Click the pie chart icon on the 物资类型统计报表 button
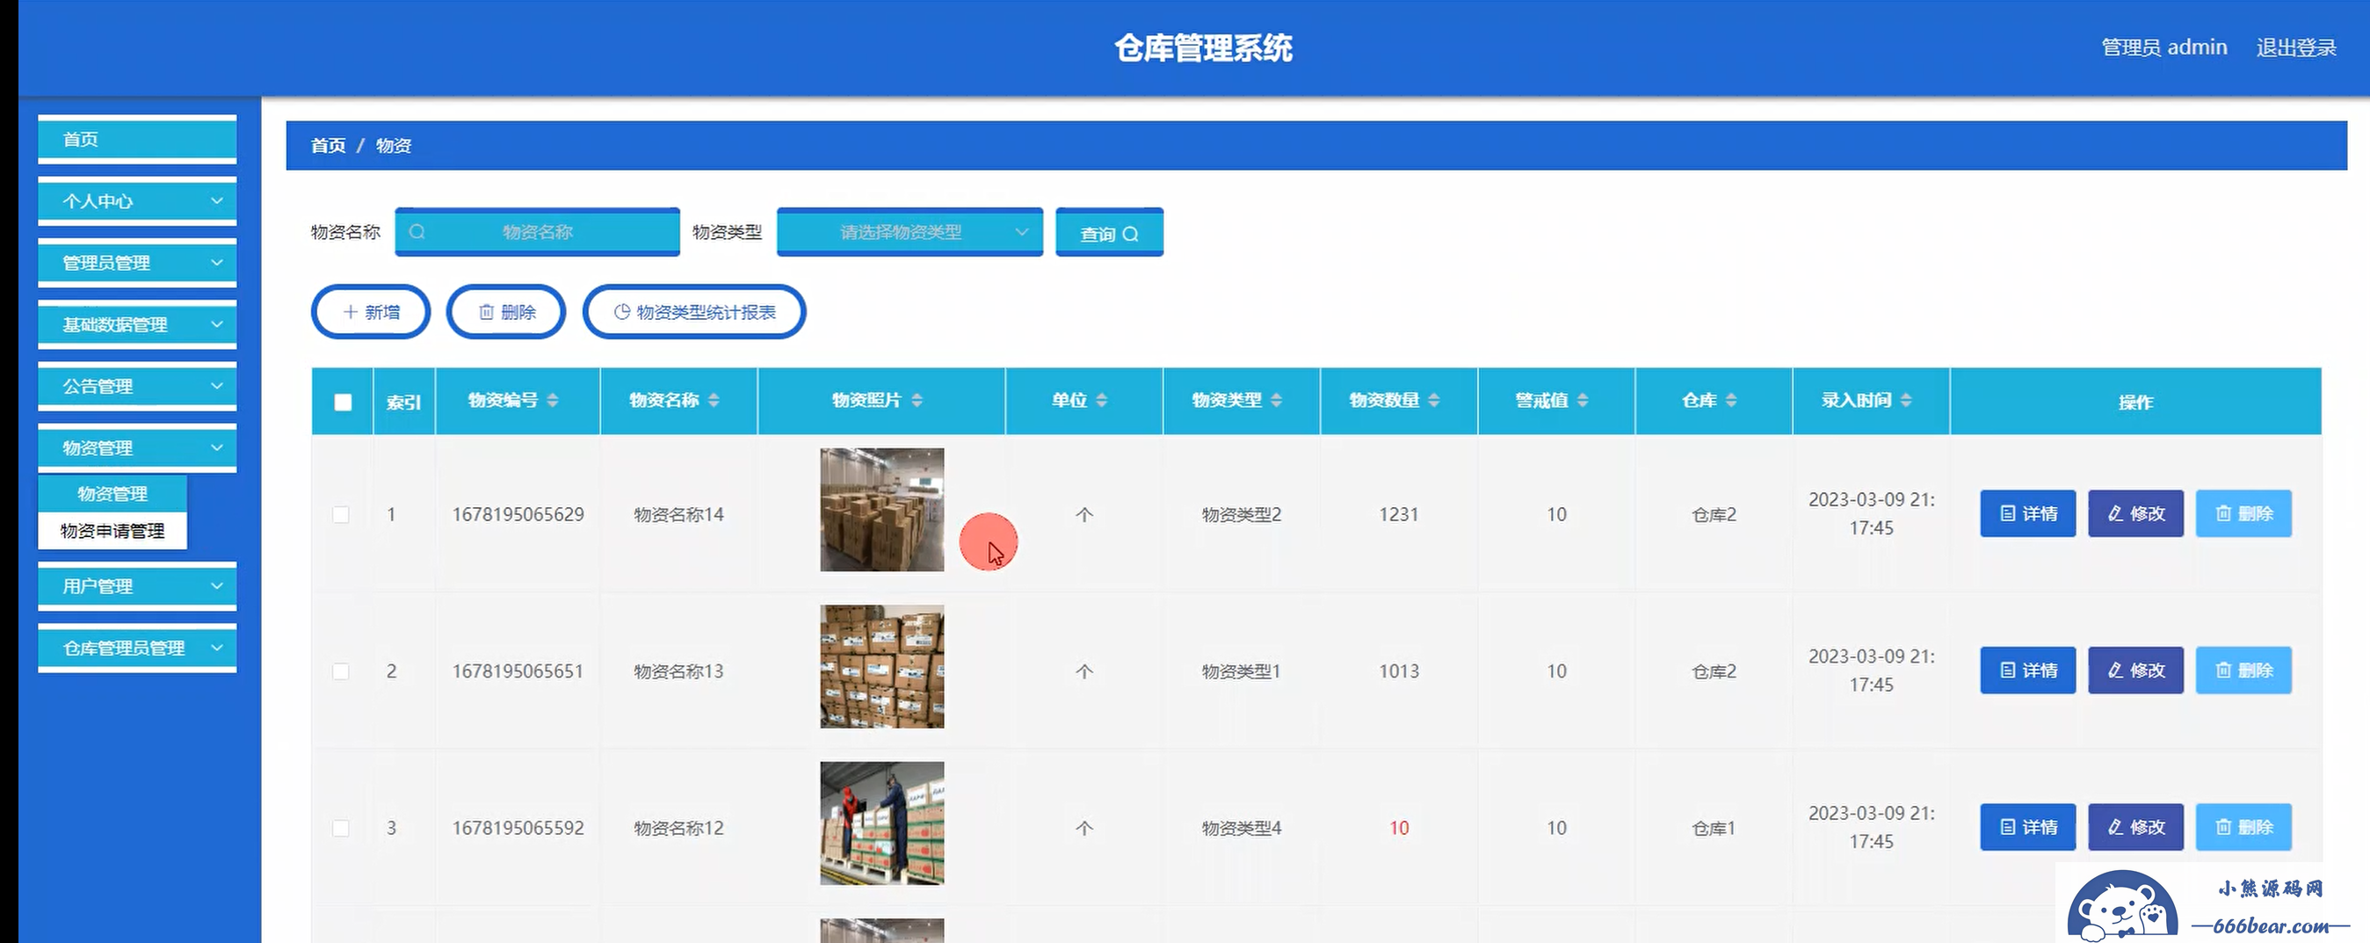 622,312
